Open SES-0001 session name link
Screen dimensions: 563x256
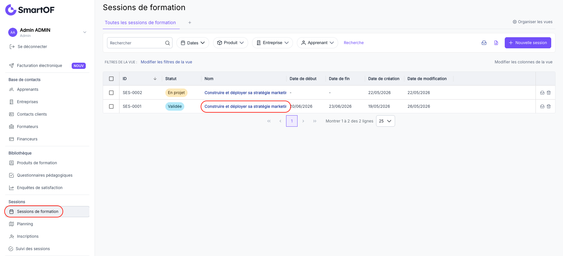[x=245, y=106]
